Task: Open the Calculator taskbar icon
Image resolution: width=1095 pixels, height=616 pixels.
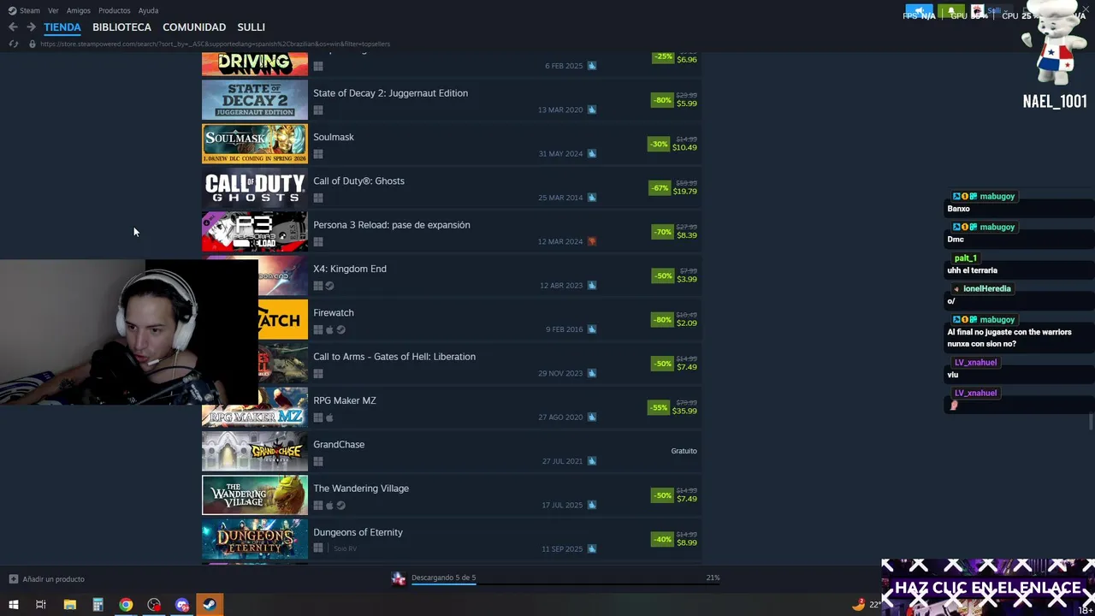Action: point(98,605)
